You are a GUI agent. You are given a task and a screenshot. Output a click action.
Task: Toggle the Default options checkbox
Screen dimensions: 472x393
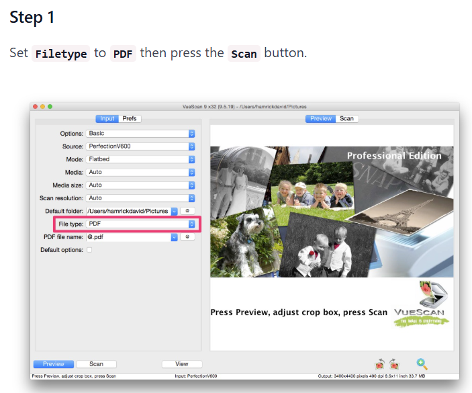89,250
